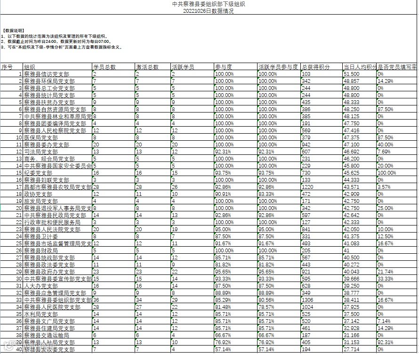Select the 察雅县政府办党支部 cell
This screenshot has height=354, width=419.
[57, 272]
